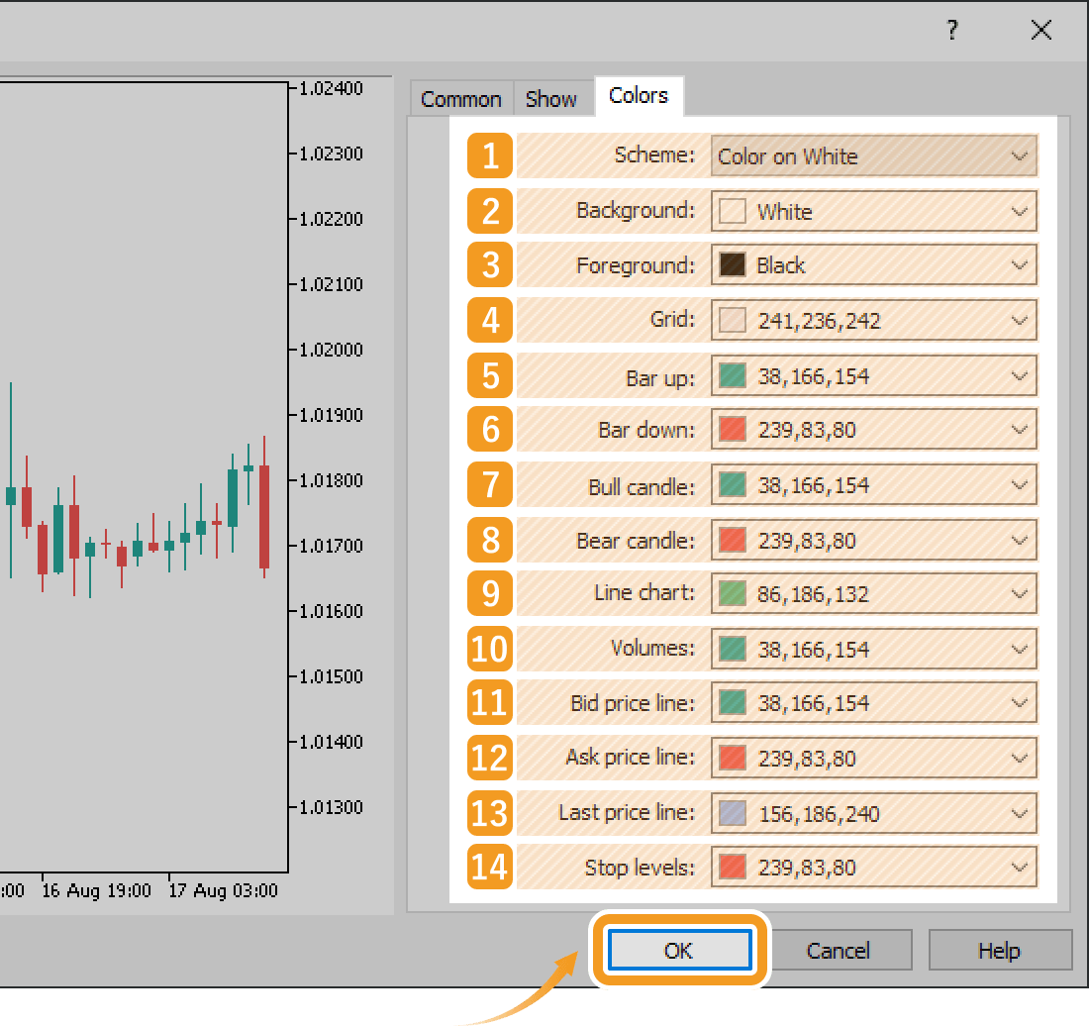This screenshot has width=1089, height=1026.
Task: Click the question mark help icon
Action: tap(951, 31)
